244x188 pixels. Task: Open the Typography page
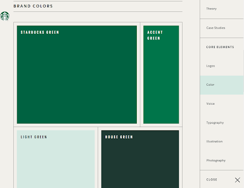tap(215, 123)
